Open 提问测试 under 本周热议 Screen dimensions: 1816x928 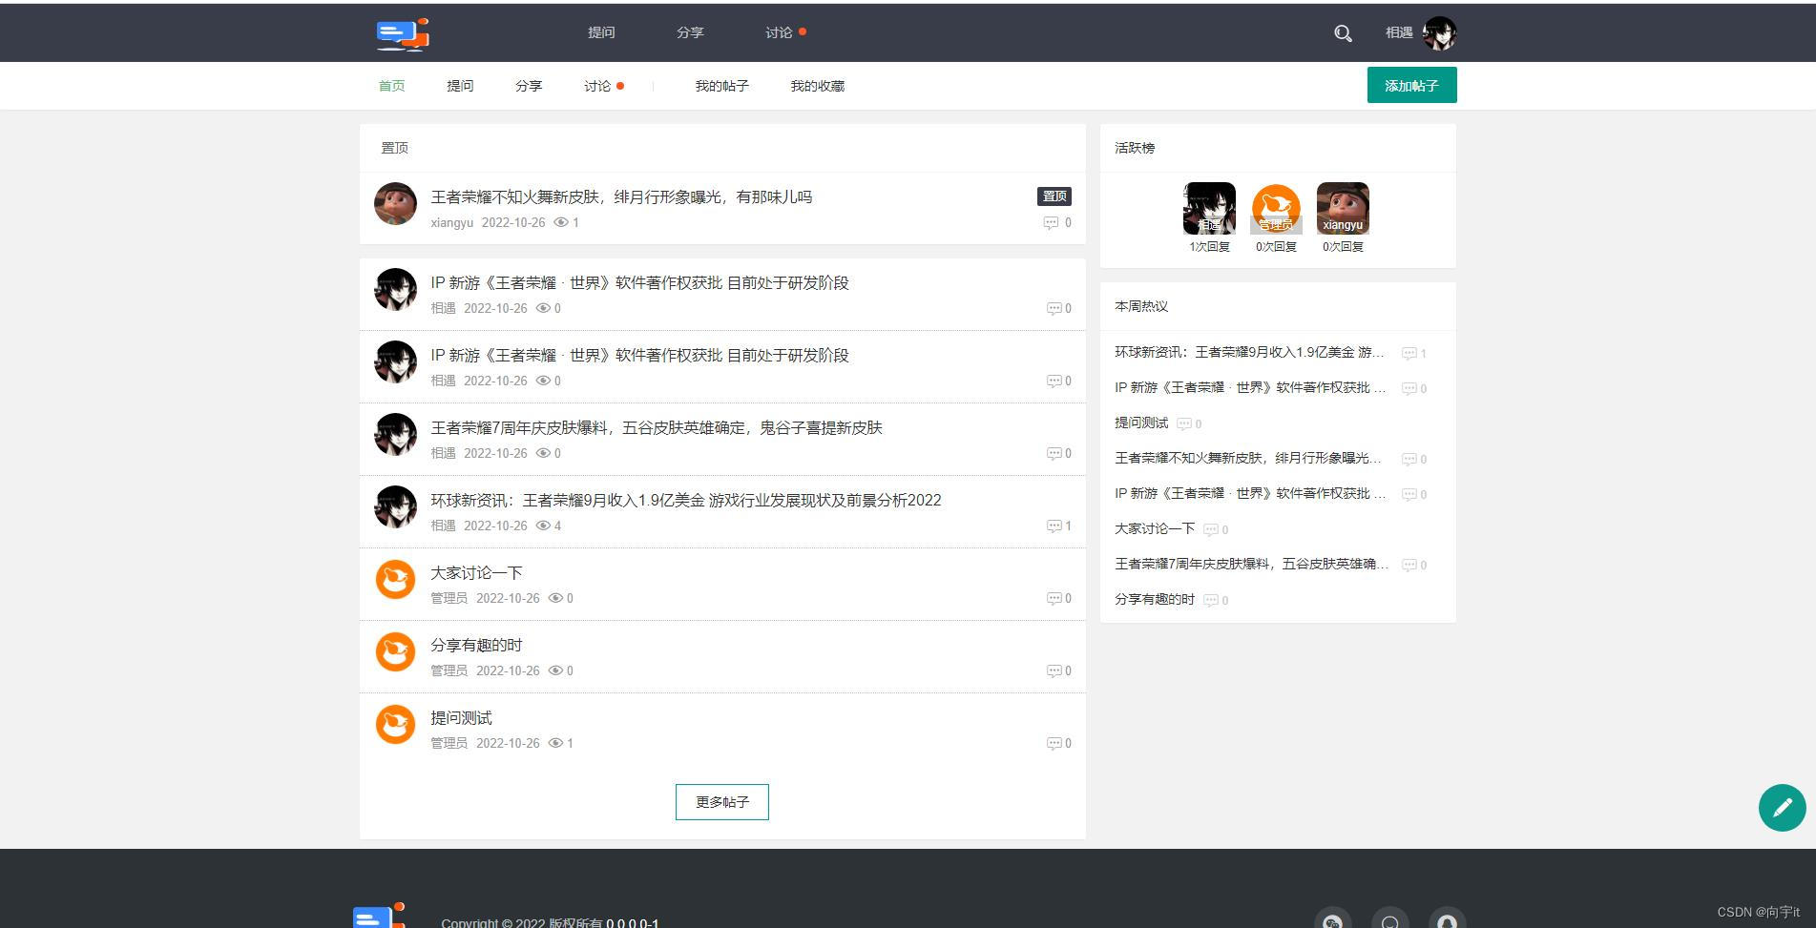click(x=1141, y=423)
